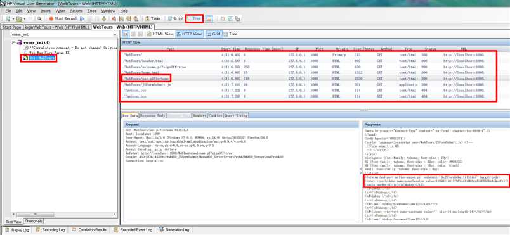The width and height of the screenshot is (510, 235).
Task: Click the blue Run replay play icon
Action: pos(82,19)
